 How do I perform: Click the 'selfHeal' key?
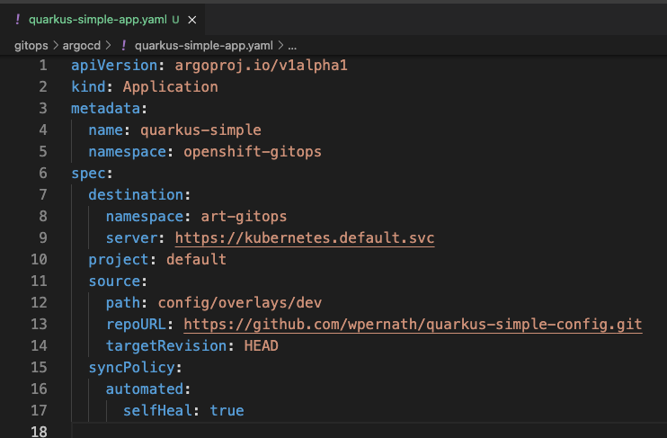click(x=158, y=411)
